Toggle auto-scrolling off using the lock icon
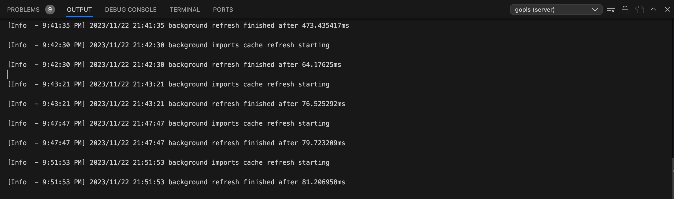 tap(625, 9)
